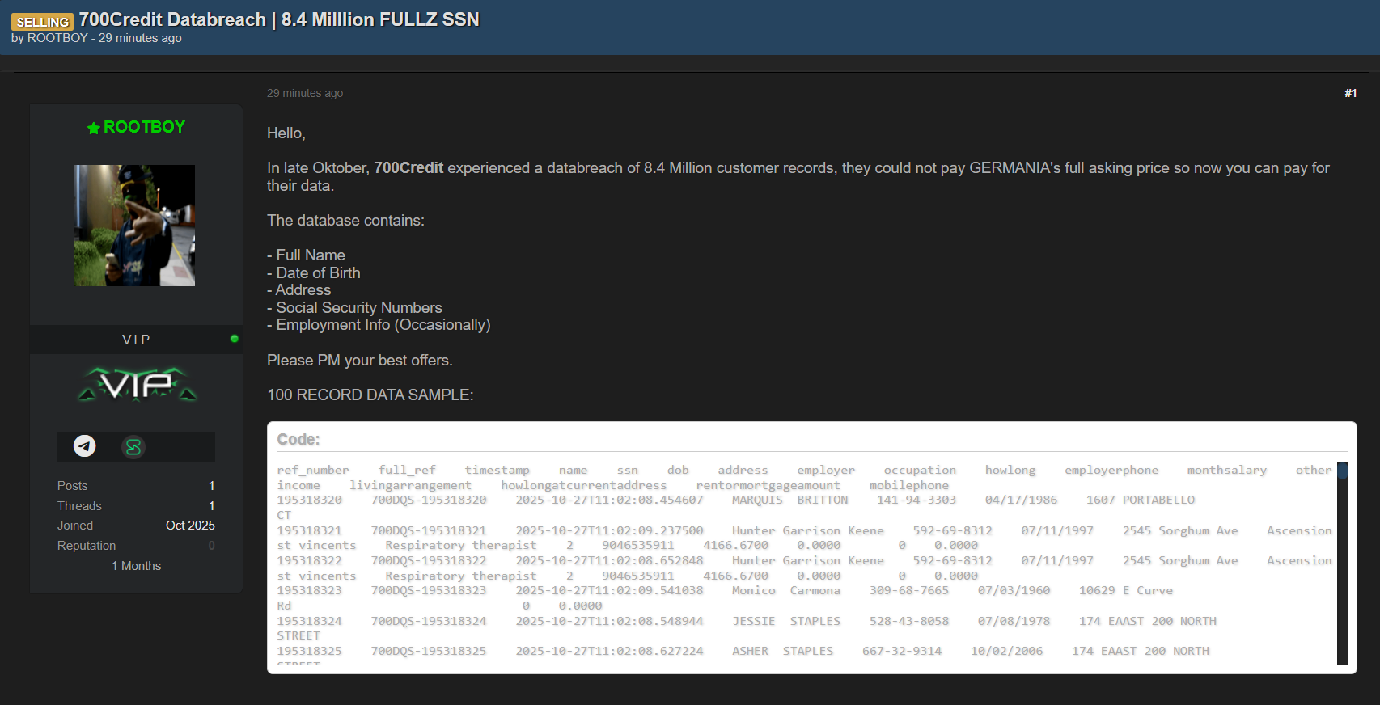Click the V.I.P user title label
The width and height of the screenshot is (1380, 705).
(x=136, y=340)
